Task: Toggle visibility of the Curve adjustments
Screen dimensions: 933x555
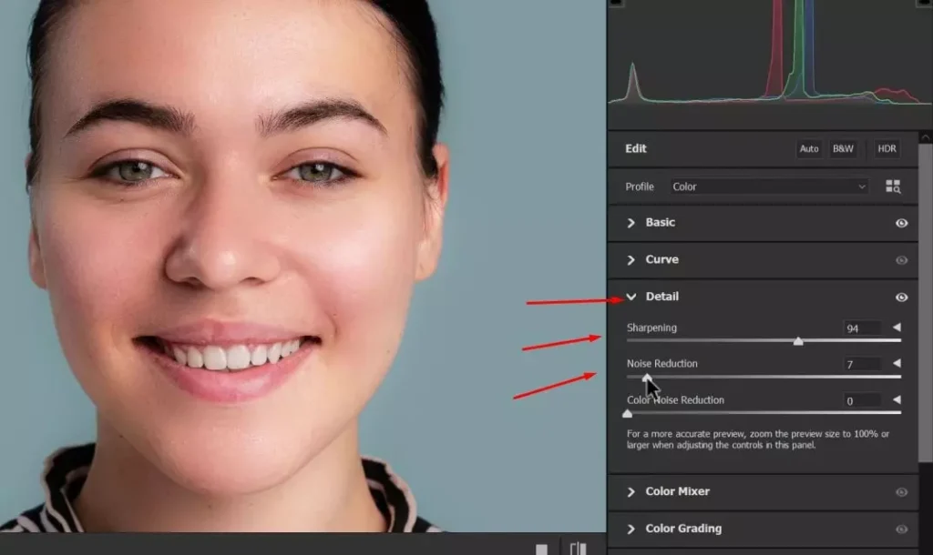Action: (901, 259)
